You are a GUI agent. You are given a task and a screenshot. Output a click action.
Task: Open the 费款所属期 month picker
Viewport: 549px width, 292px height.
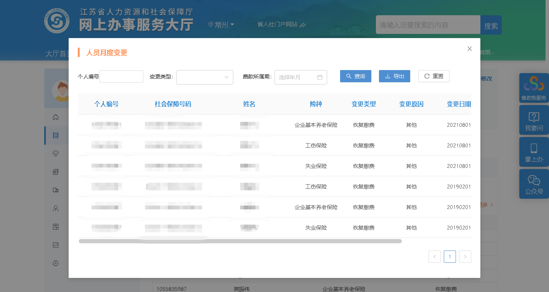(300, 77)
